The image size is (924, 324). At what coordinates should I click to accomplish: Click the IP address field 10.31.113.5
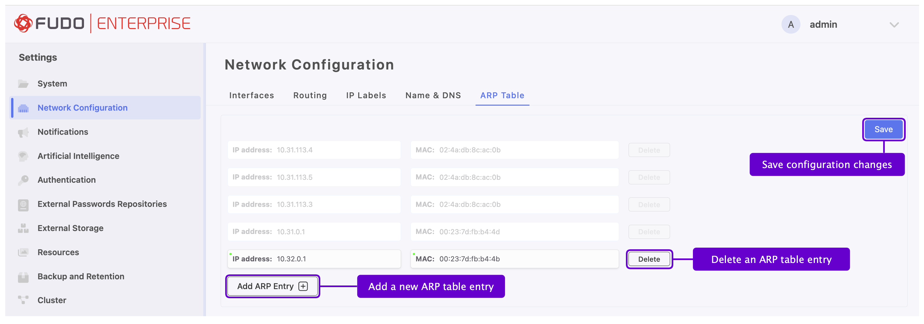click(x=314, y=177)
